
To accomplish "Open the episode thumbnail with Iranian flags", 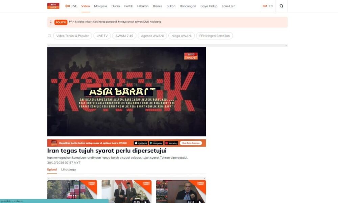I will coord(72,191).
